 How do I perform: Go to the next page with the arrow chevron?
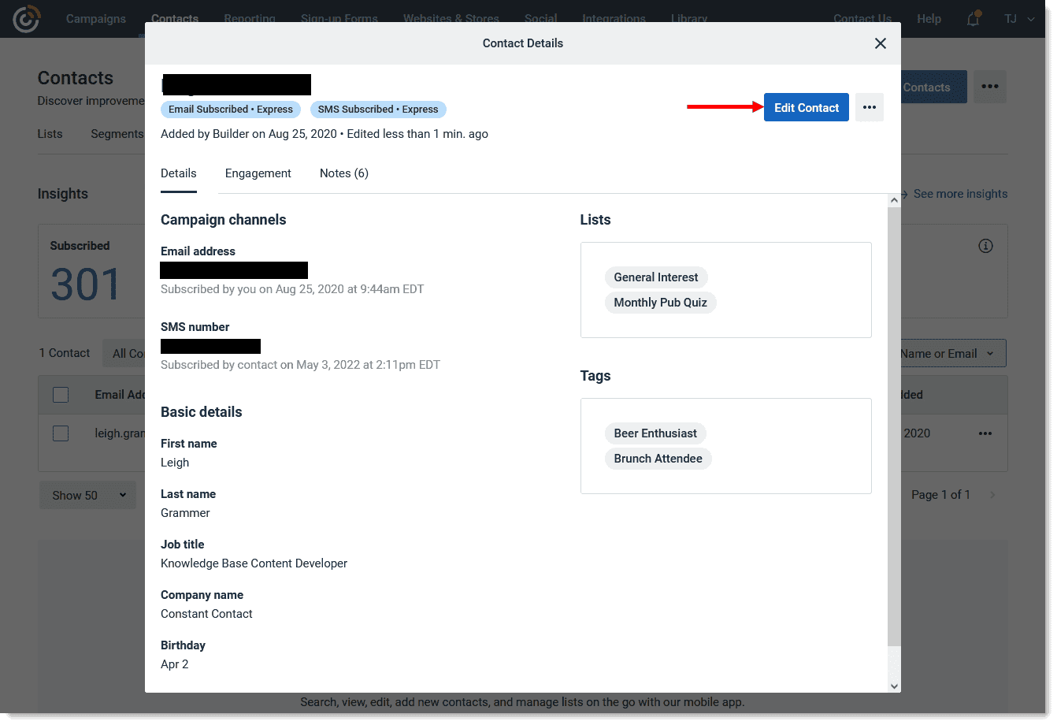pyautogui.click(x=993, y=495)
